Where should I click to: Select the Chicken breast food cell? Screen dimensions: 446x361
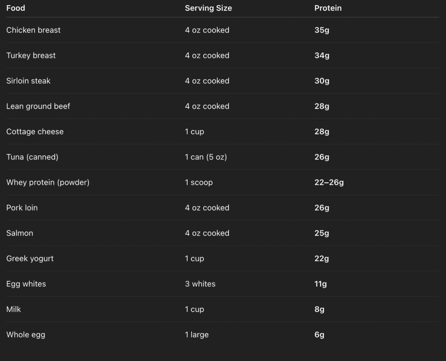click(33, 30)
